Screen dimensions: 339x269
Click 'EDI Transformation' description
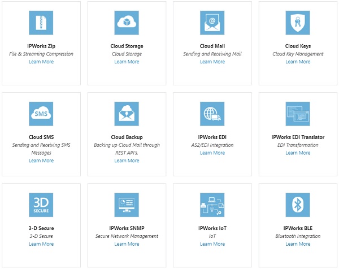coord(298,145)
